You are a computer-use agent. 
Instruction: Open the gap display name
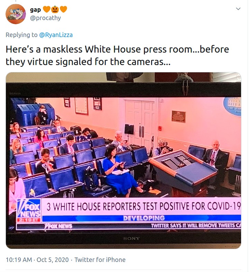35,10
